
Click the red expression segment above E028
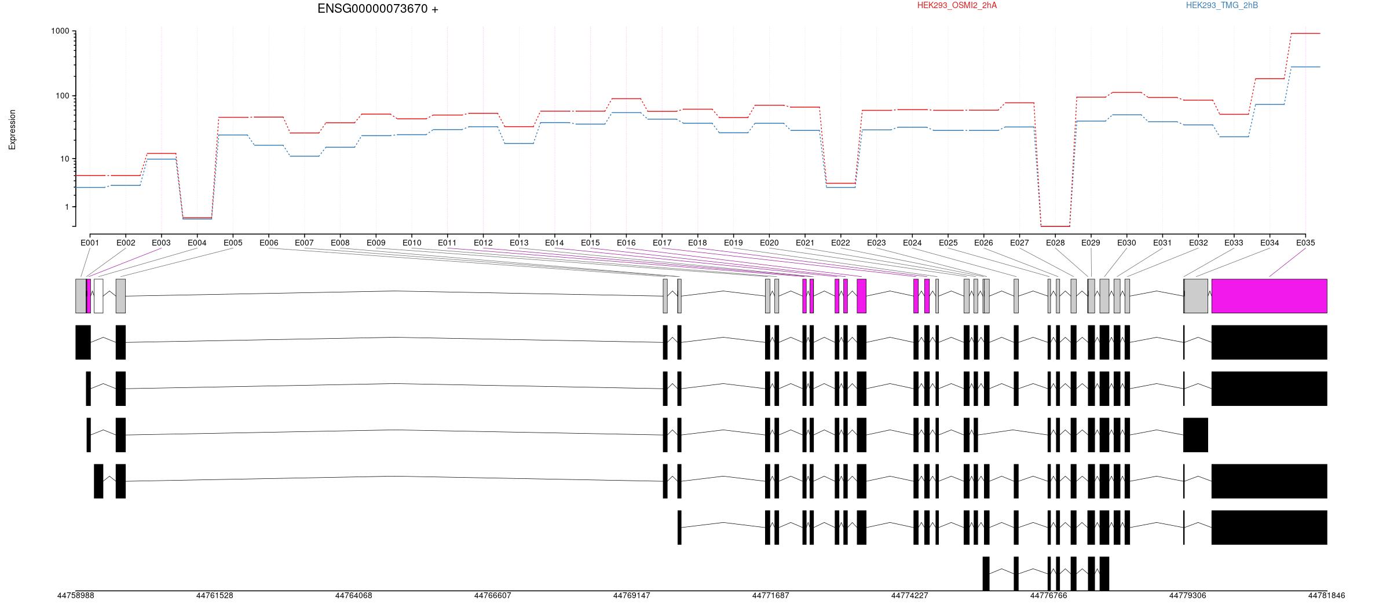click(x=1055, y=226)
